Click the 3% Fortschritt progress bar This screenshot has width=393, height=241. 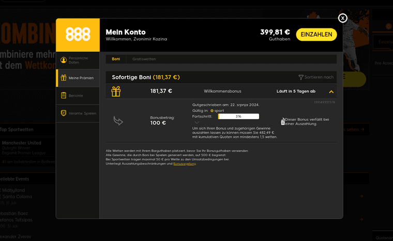(238, 116)
